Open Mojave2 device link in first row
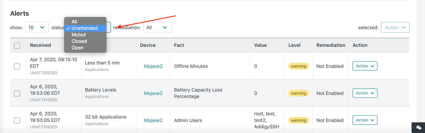This screenshot has height=133, width=425. (x=153, y=66)
